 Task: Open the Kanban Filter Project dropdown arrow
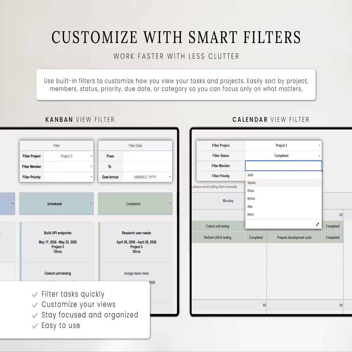tap(91, 156)
